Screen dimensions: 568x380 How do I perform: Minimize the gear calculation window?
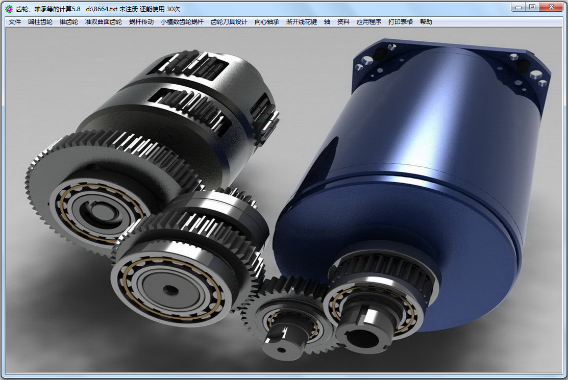pos(518,7)
